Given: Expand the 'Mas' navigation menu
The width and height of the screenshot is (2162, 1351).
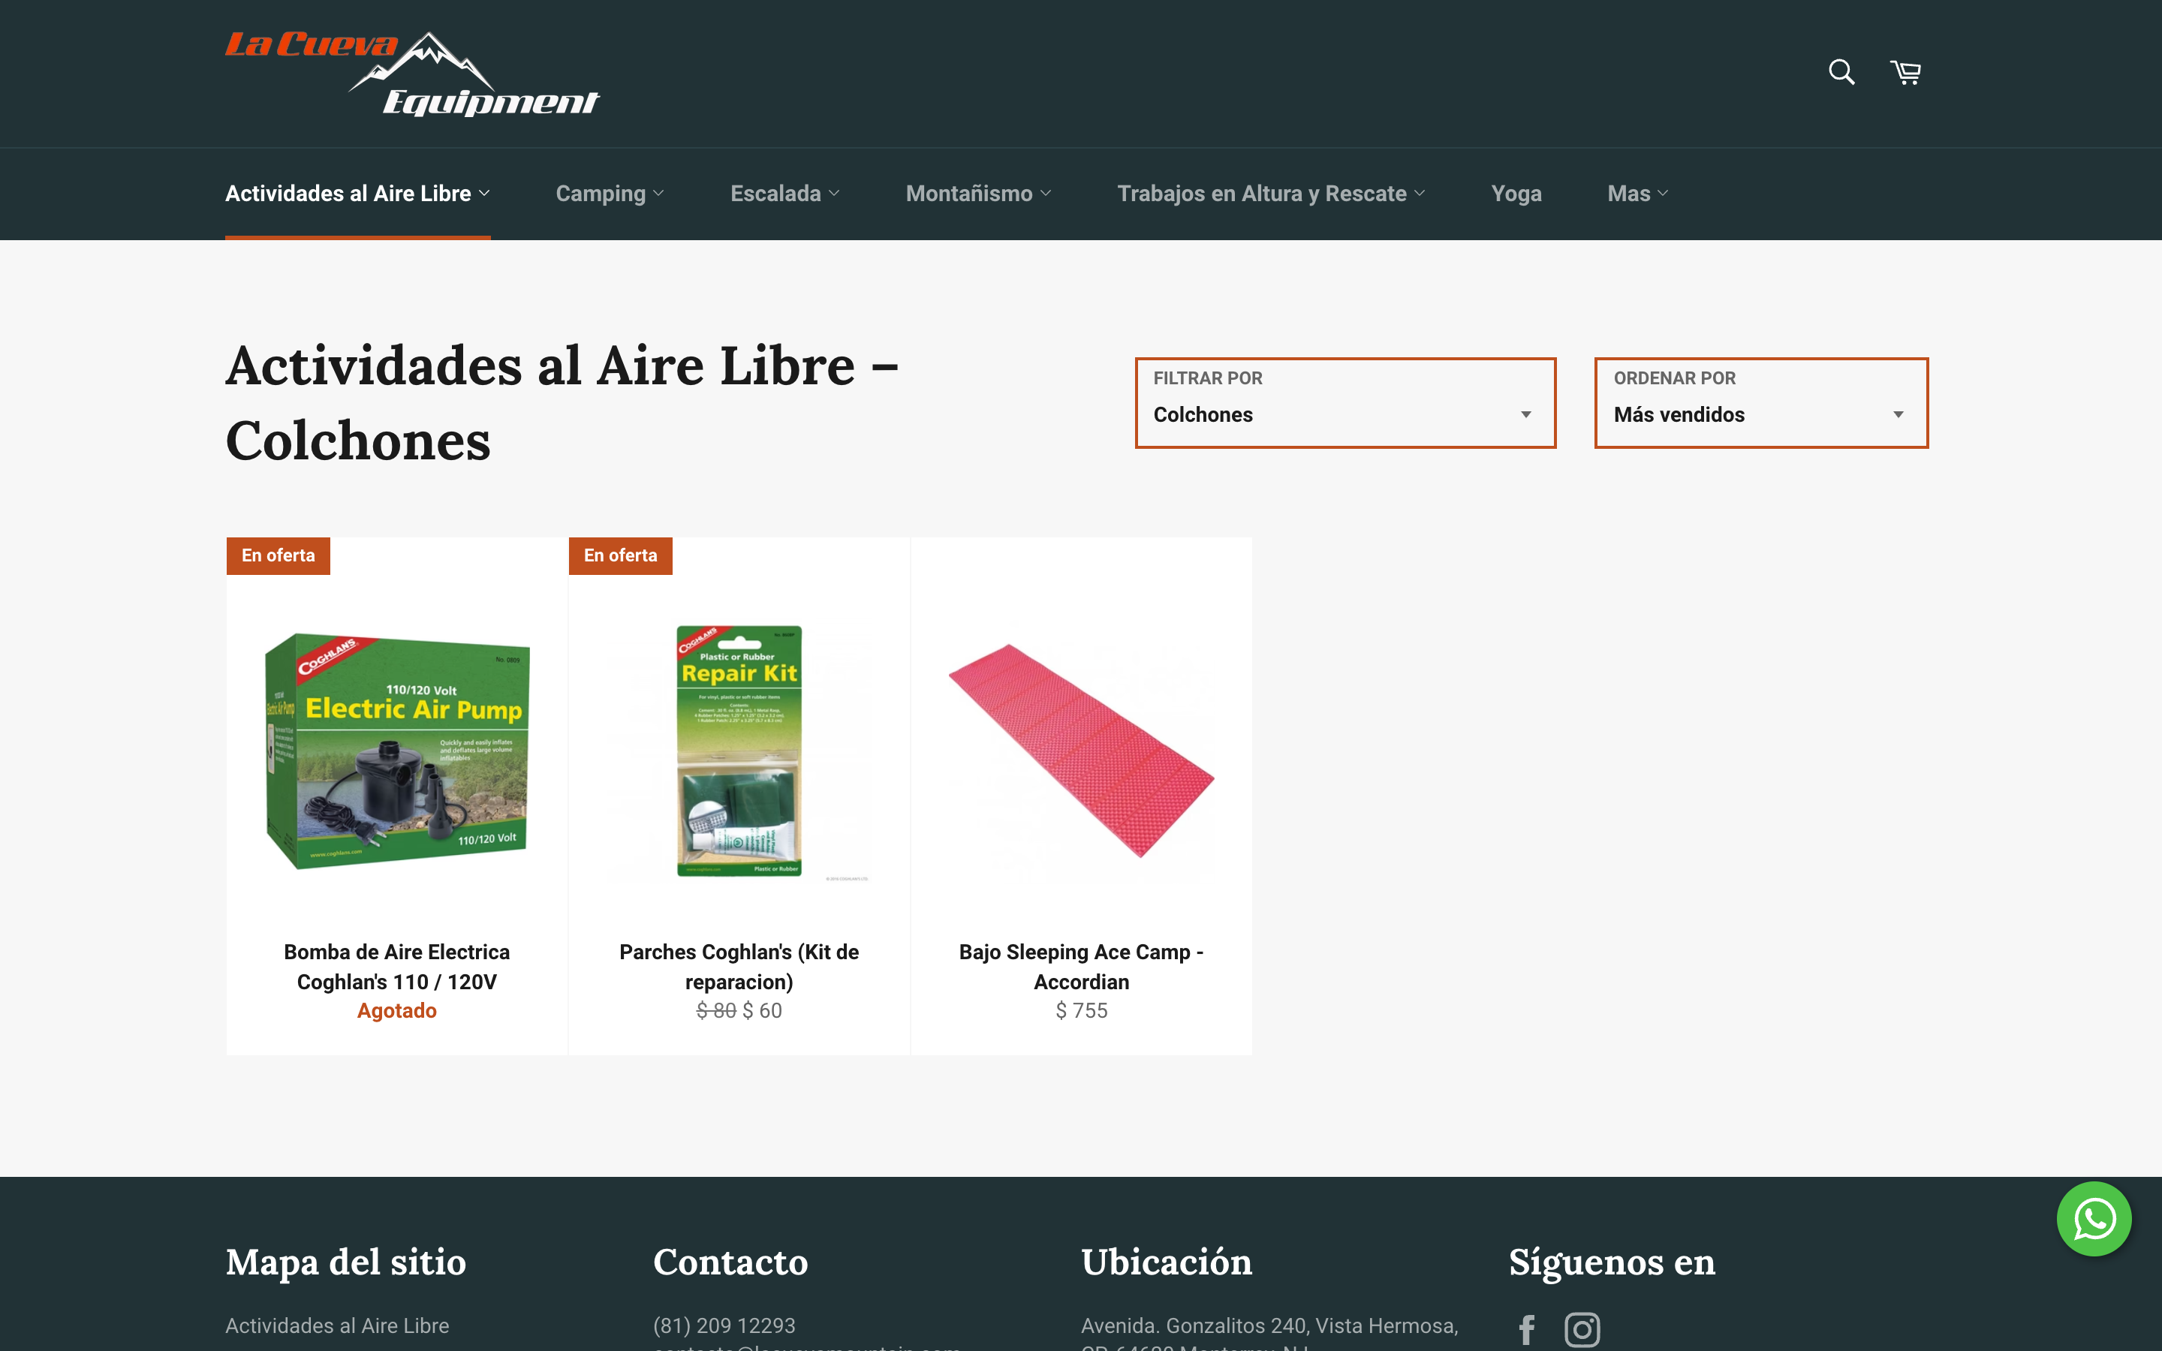Looking at the screenshot, I should pyautogui.click(x=1636, y=193).
